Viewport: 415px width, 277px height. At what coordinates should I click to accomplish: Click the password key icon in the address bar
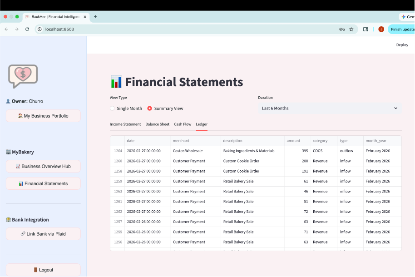[x=342, y=29]
